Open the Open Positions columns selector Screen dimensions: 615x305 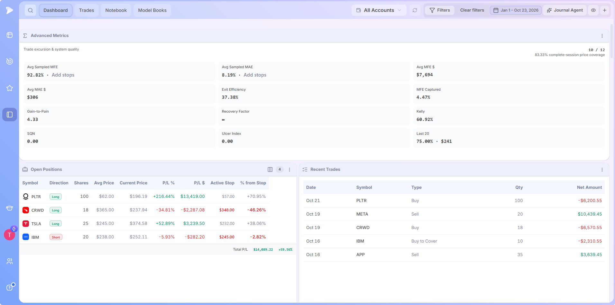pos(270,170)
